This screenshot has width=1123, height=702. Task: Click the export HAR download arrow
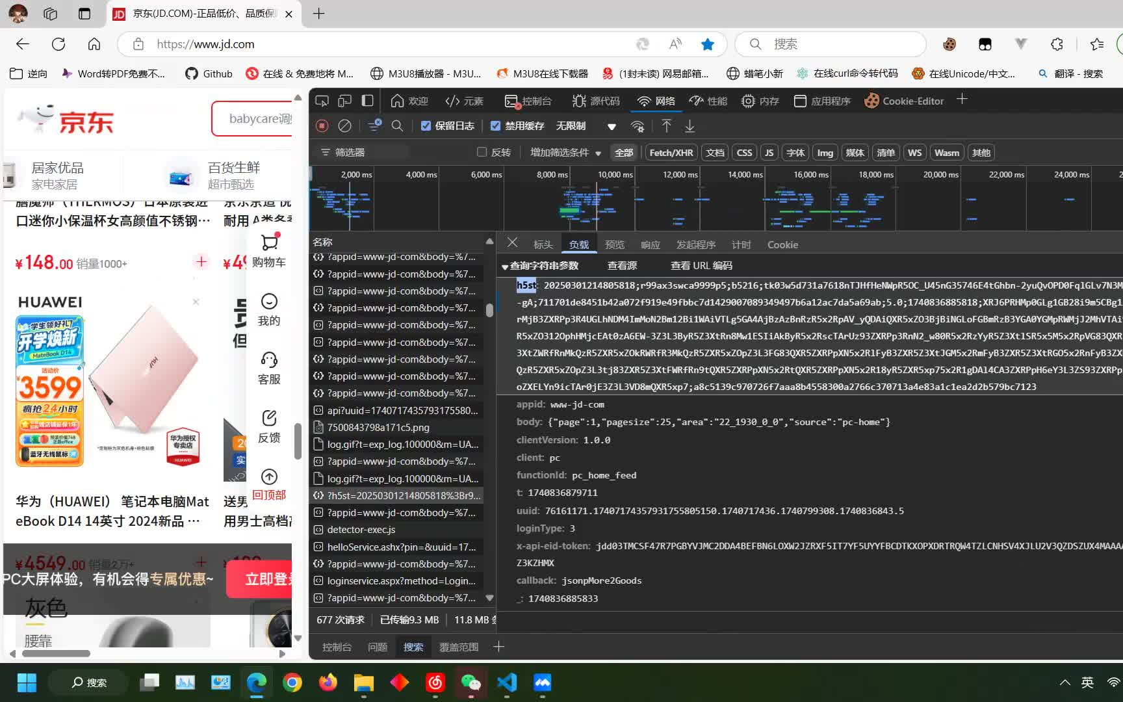690,125
